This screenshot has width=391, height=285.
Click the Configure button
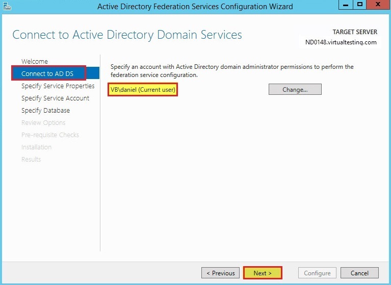click(317, 273)
